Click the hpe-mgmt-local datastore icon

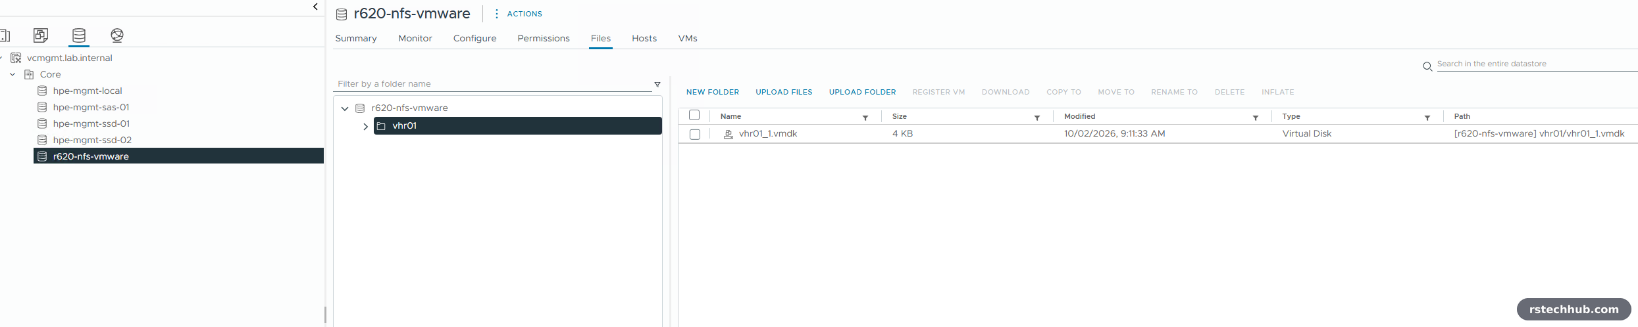coord(42,91)
